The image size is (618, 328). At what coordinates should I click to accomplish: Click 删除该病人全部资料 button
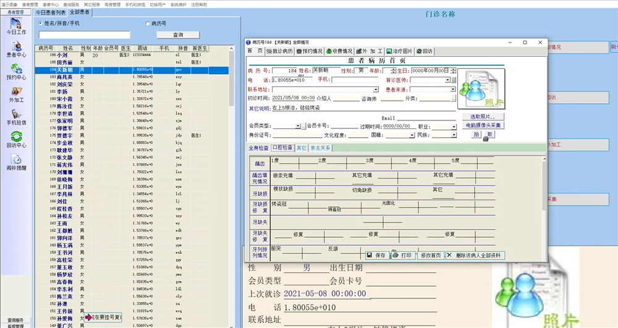point(475,256)
